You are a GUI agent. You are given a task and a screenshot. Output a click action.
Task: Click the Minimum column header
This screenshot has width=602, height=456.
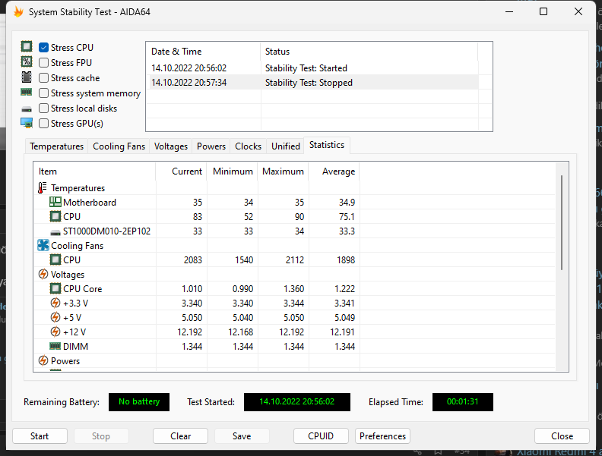point(233,171)
